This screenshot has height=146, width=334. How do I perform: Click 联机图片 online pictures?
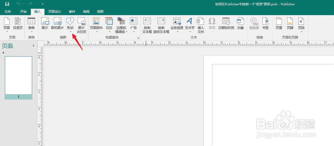point(57,24)
